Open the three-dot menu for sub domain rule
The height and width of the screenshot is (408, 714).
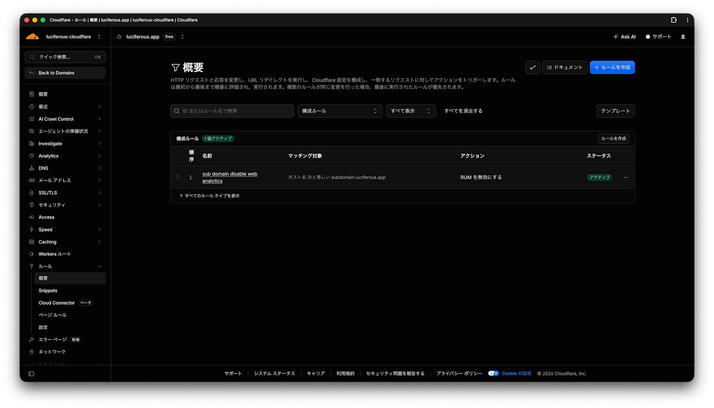click(625, 177)
